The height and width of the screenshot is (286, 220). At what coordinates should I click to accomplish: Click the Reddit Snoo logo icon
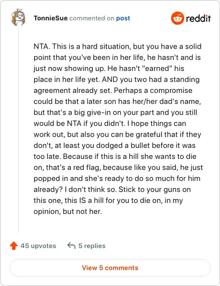(177, 18)
